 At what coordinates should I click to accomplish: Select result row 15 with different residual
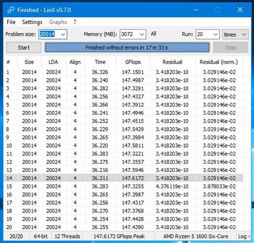pyautogui.click(x=124, y=187)
